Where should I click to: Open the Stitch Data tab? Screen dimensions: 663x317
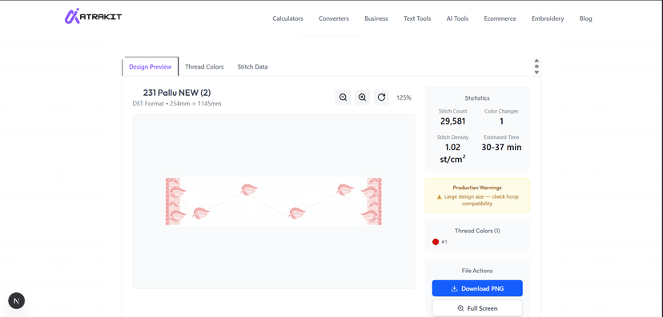coord(252,66)
